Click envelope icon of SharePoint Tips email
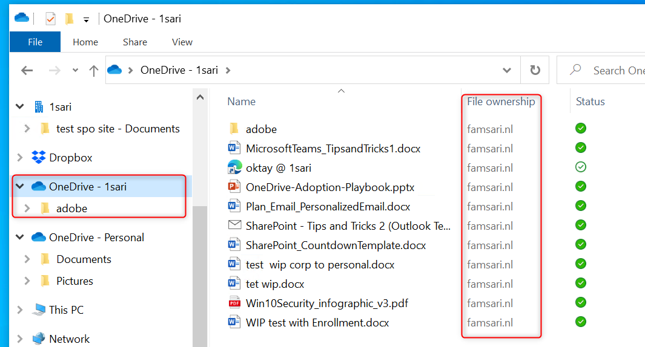 point(234,225)
